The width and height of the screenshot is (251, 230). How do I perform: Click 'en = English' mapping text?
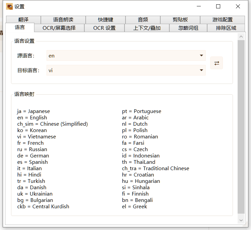coord(32,118)
